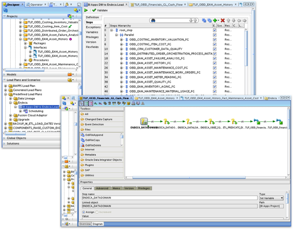
Task: Click the green plus add step icon
Action: point(215,20)
